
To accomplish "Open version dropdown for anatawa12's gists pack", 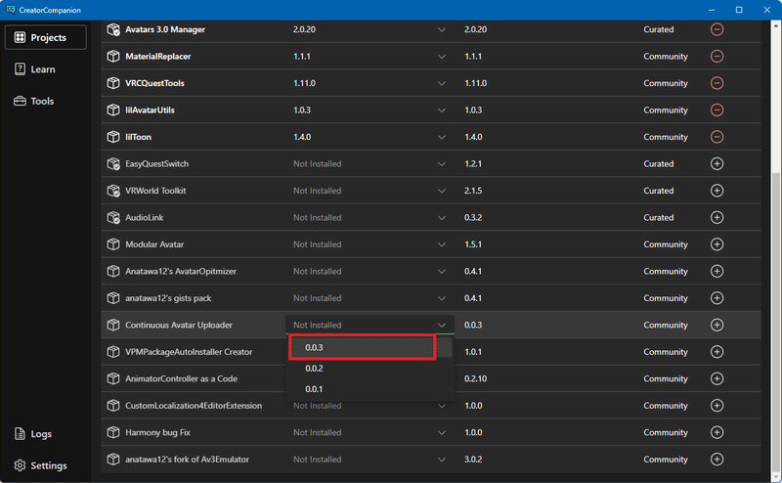I will [442, 298].
